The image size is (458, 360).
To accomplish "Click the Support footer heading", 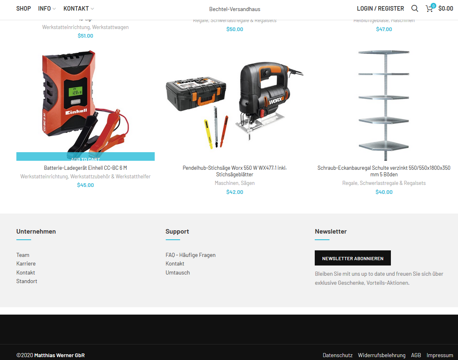I will tap(177, 232).
